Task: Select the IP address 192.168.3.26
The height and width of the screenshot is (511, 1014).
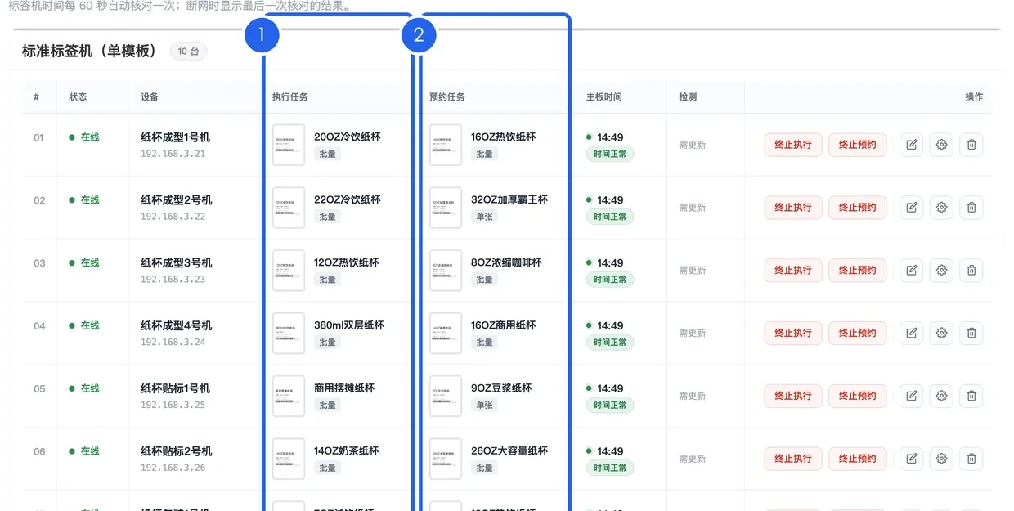Action: coord(173,468)
